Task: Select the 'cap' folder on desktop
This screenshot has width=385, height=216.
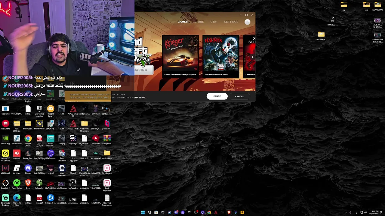Action: point(344,6)
